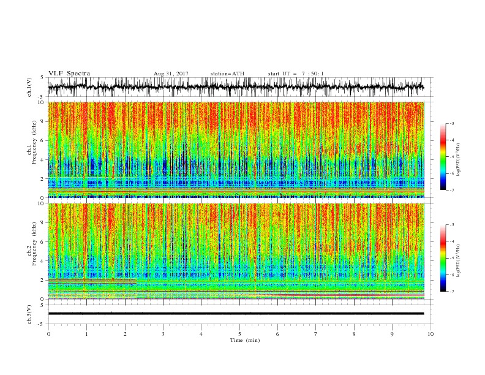The image size is (485, 375).
Task: Click the ch.1 waveform trace plot
Action: point(236,87)
